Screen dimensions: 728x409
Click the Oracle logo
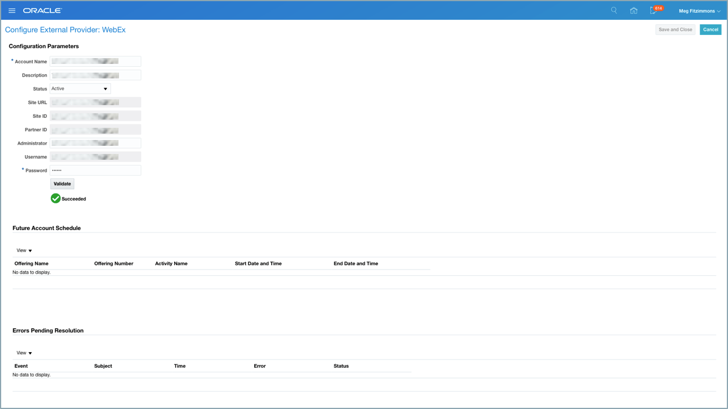click(x=42, y=10)
